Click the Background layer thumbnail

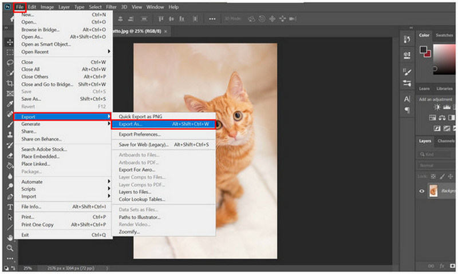[x=433, y=191]
